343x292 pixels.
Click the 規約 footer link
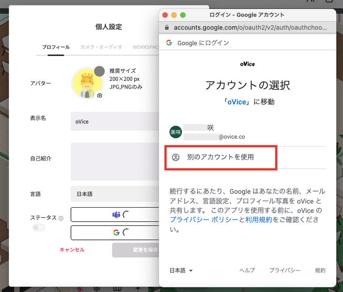[x=320, y=271]
